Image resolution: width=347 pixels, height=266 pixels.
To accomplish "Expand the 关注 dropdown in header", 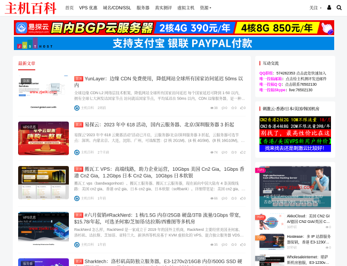I will pos(315,8).
